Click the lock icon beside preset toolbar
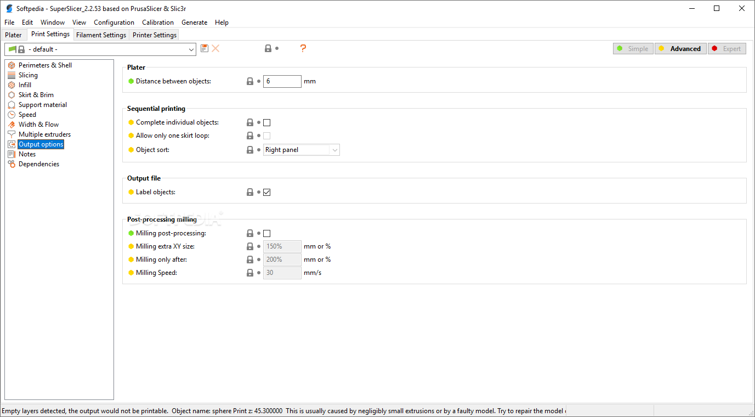 click(268, 48)
